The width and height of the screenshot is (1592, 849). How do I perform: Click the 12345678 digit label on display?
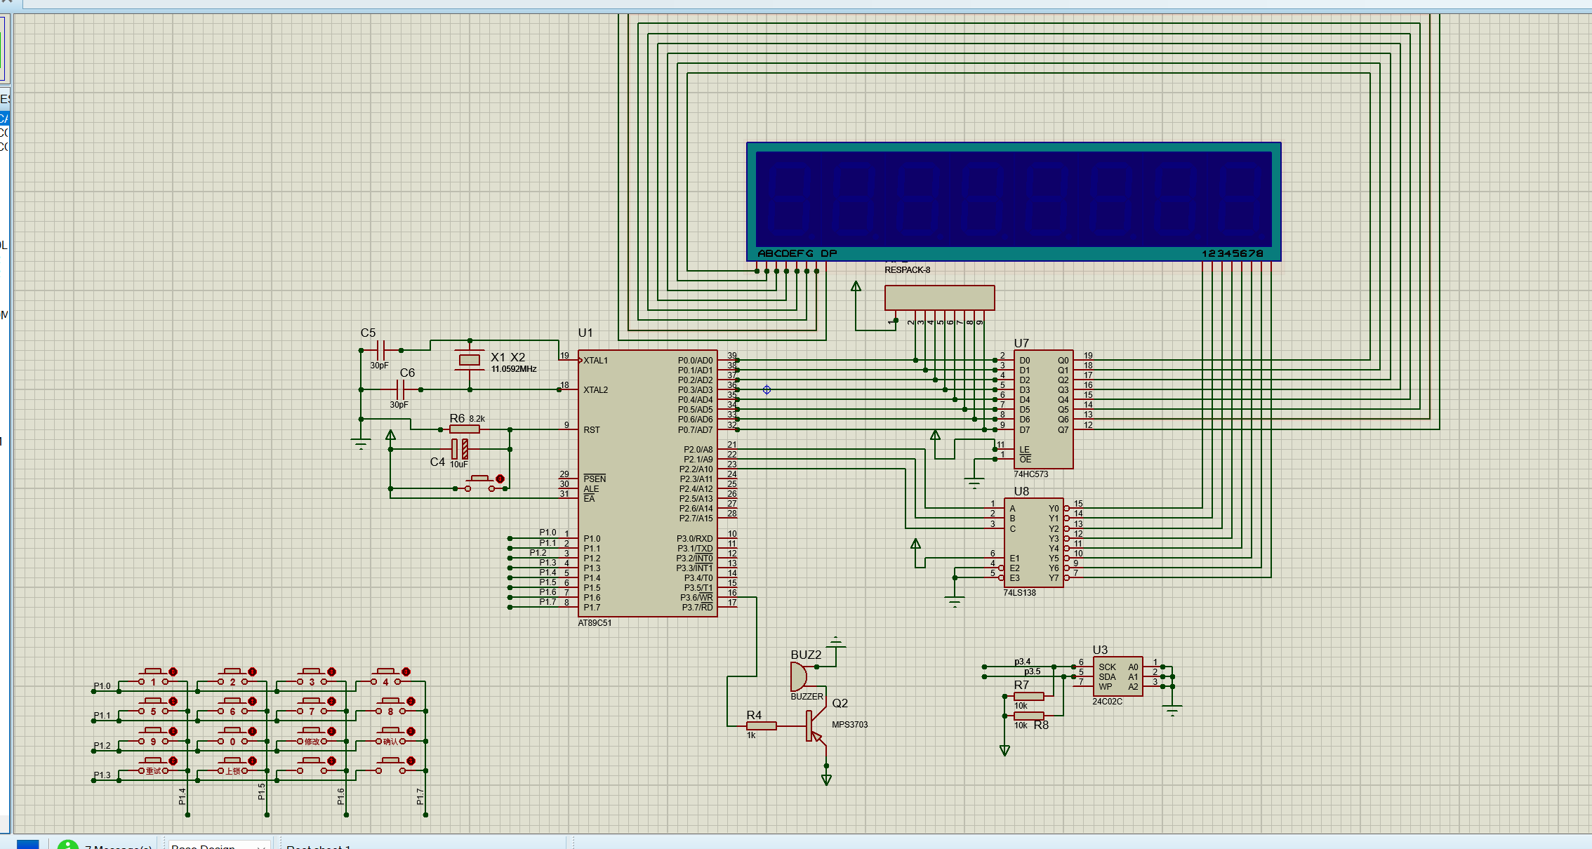click(x=1233, y=253)
